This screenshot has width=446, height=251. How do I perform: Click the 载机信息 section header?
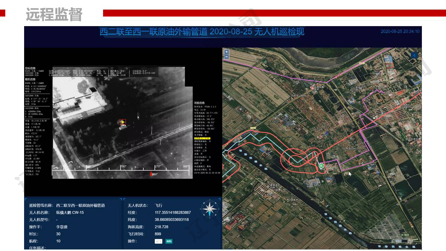coord(30,79)
